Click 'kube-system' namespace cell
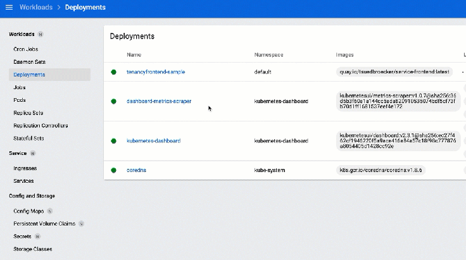 (270, 170)
